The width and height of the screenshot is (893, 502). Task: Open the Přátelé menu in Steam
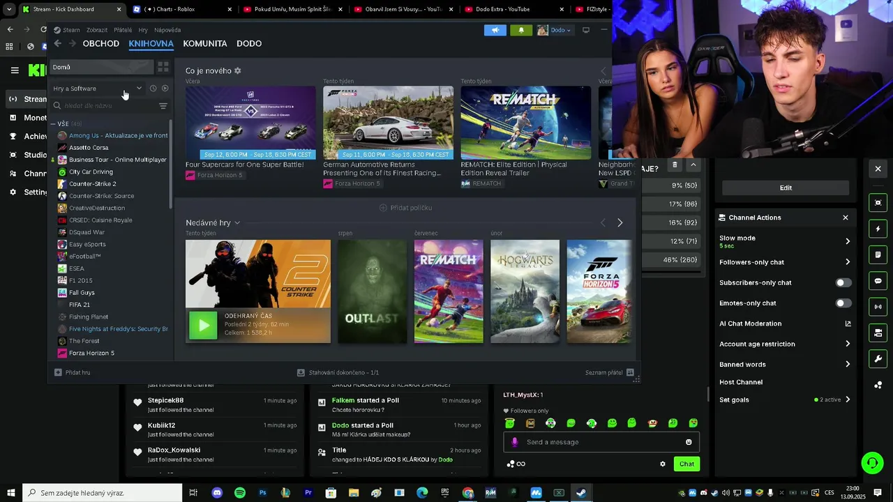(x=123, y=30)
